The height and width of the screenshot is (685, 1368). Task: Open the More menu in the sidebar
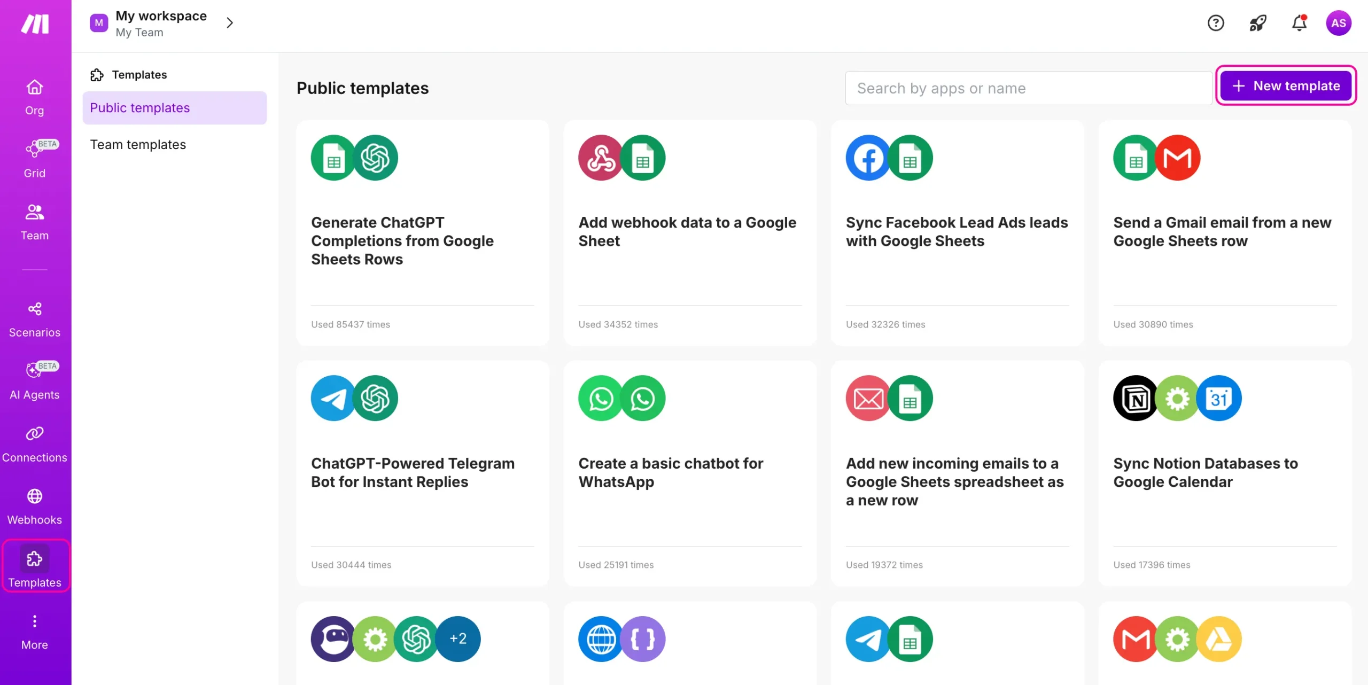point(34,630)
